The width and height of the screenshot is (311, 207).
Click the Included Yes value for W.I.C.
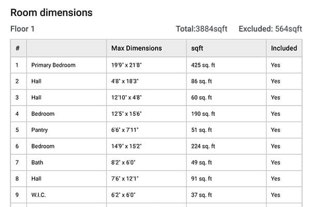tap(275, 195)
